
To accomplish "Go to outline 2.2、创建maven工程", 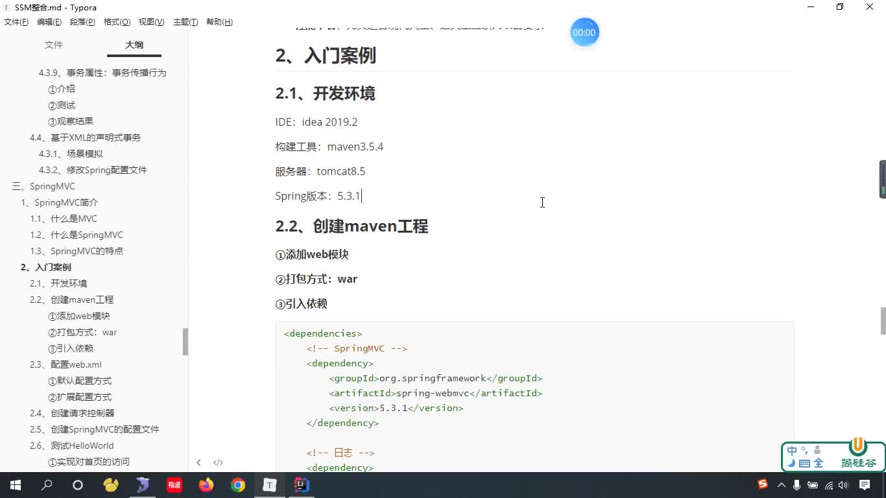I will (x=71, y=300).
